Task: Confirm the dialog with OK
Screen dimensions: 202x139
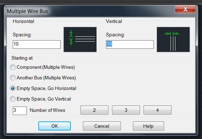Action: [55, 126]
